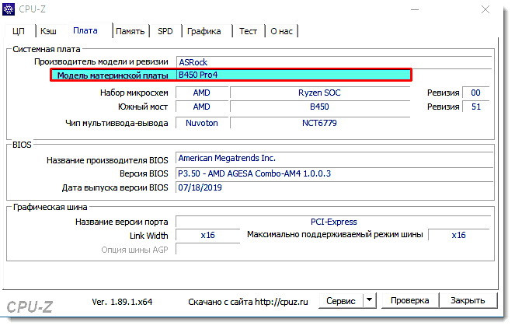Click the Nuvoton value
Image resolution: width=515 pixels, height=329 pixels.
click(x=202, y=123)
